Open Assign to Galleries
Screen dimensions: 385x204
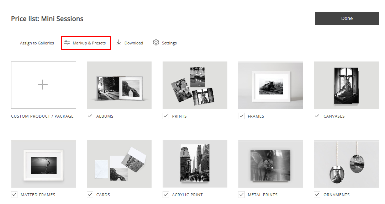(37, 43)
